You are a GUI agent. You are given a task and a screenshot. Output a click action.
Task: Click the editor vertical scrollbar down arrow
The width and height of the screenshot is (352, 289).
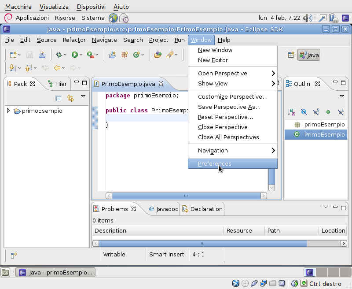point(271,188)
